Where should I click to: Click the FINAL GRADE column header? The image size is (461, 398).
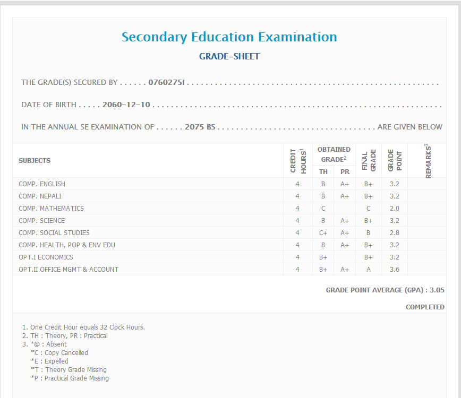[369, 160]
